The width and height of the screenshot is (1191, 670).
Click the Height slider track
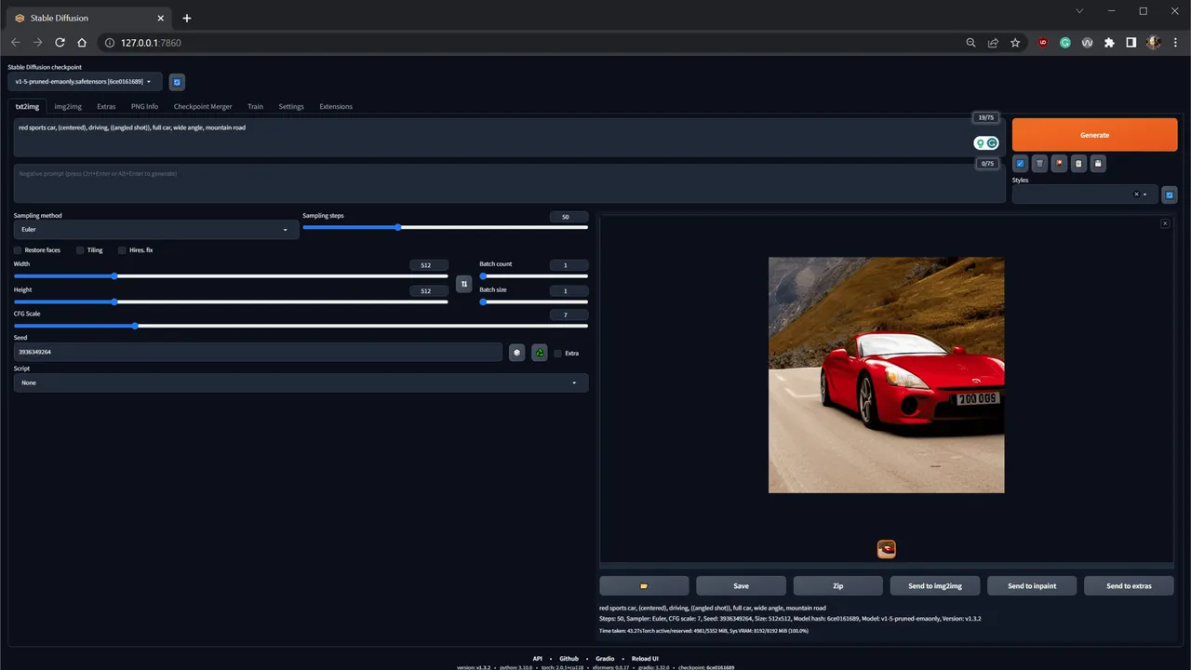point(231,301)
